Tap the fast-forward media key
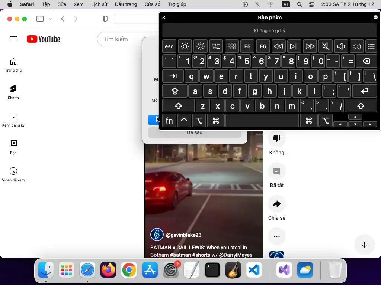Screen dimensions: 381x285 point(310,46)
